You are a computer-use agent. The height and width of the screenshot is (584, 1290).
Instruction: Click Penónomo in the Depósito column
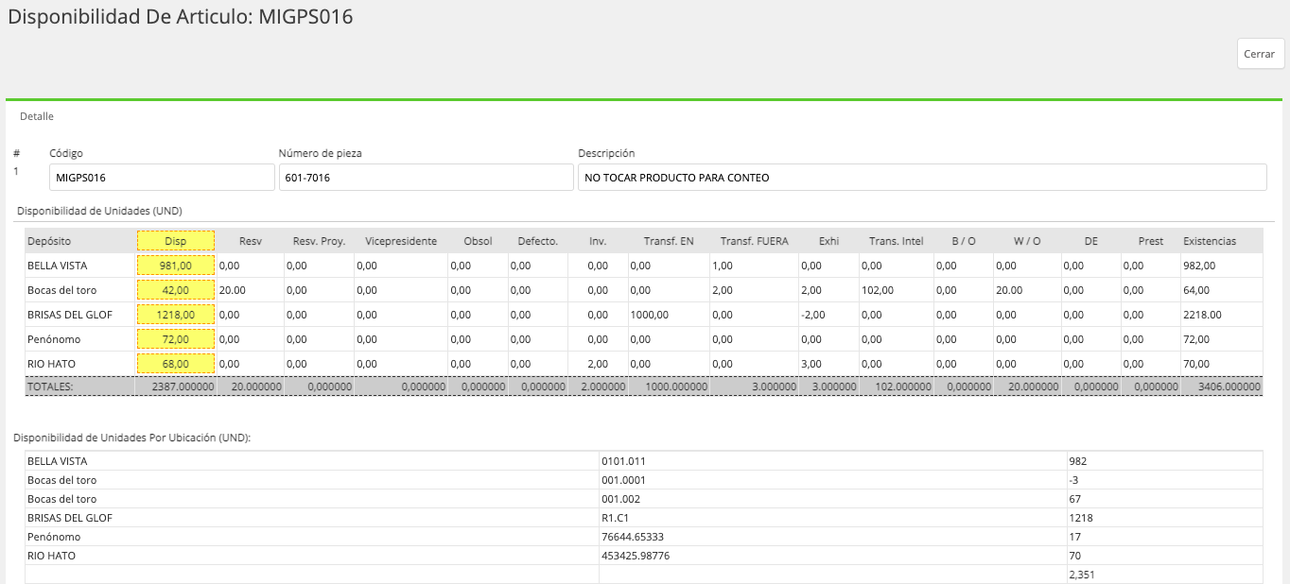pyautogui.click(x=55, y=339)
